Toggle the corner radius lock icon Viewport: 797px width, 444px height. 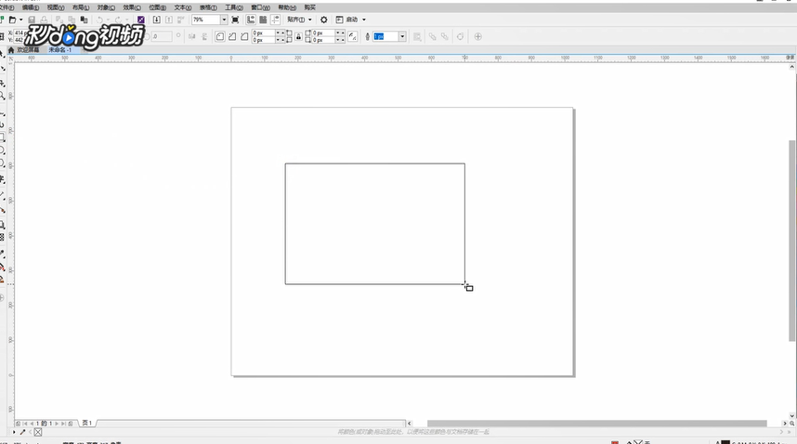pos(298,36)
